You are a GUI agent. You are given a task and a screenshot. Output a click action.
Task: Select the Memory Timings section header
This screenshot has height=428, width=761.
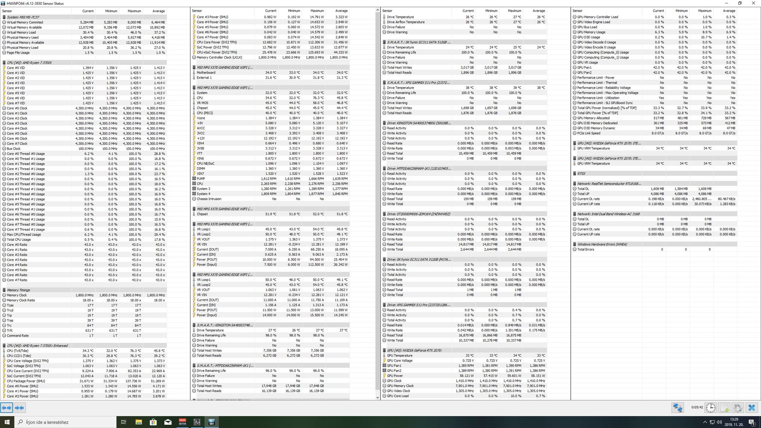click(x=84, y=290)
